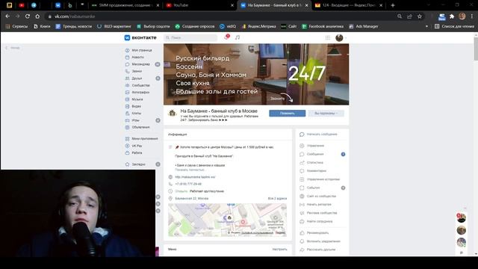Screen dimensions: 478x269
Task: Open Клипы in the VK sidebar
Action: tap(133, 113)
